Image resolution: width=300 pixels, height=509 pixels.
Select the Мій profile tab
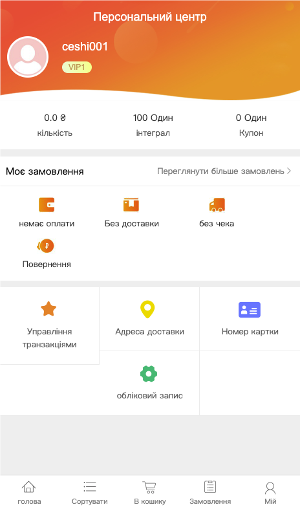[270, 492]
